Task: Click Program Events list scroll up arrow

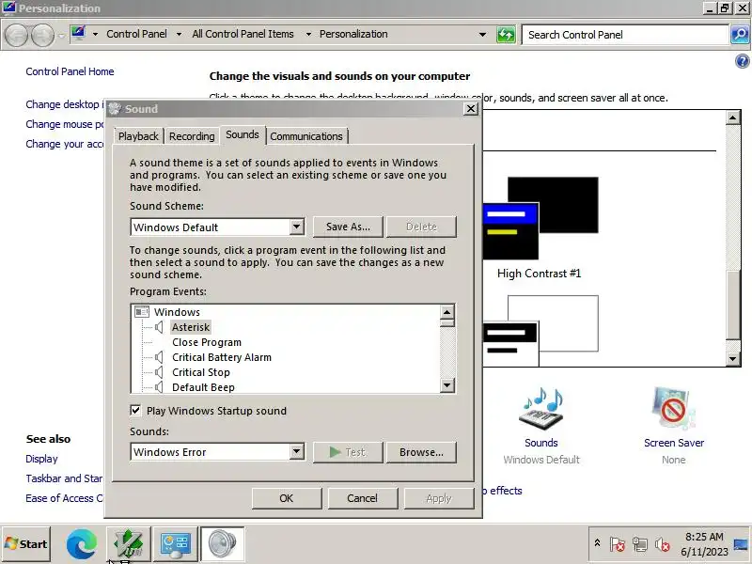Action: click(447, 312)
